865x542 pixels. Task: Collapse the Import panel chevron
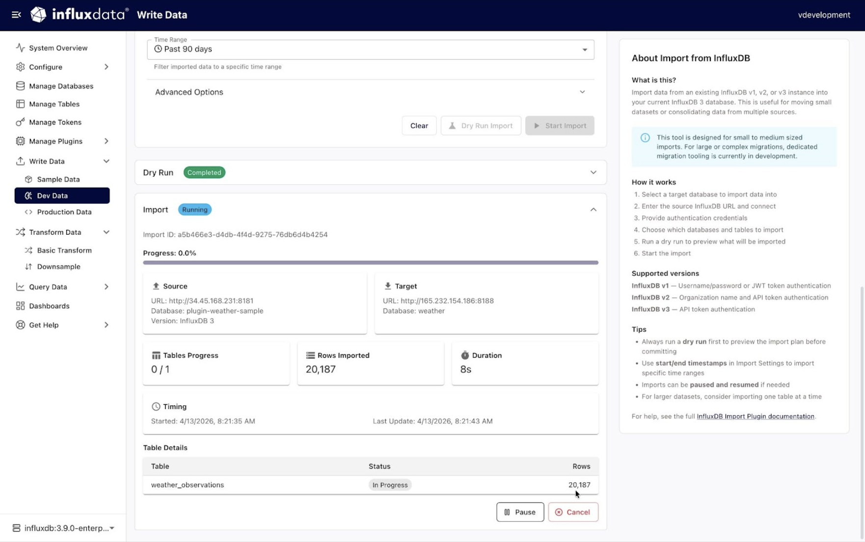594,210
